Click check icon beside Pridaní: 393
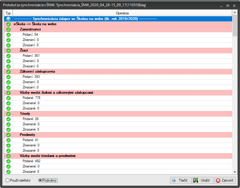The height and width of the screenshot is (188, 240). (x=9, y=77)
